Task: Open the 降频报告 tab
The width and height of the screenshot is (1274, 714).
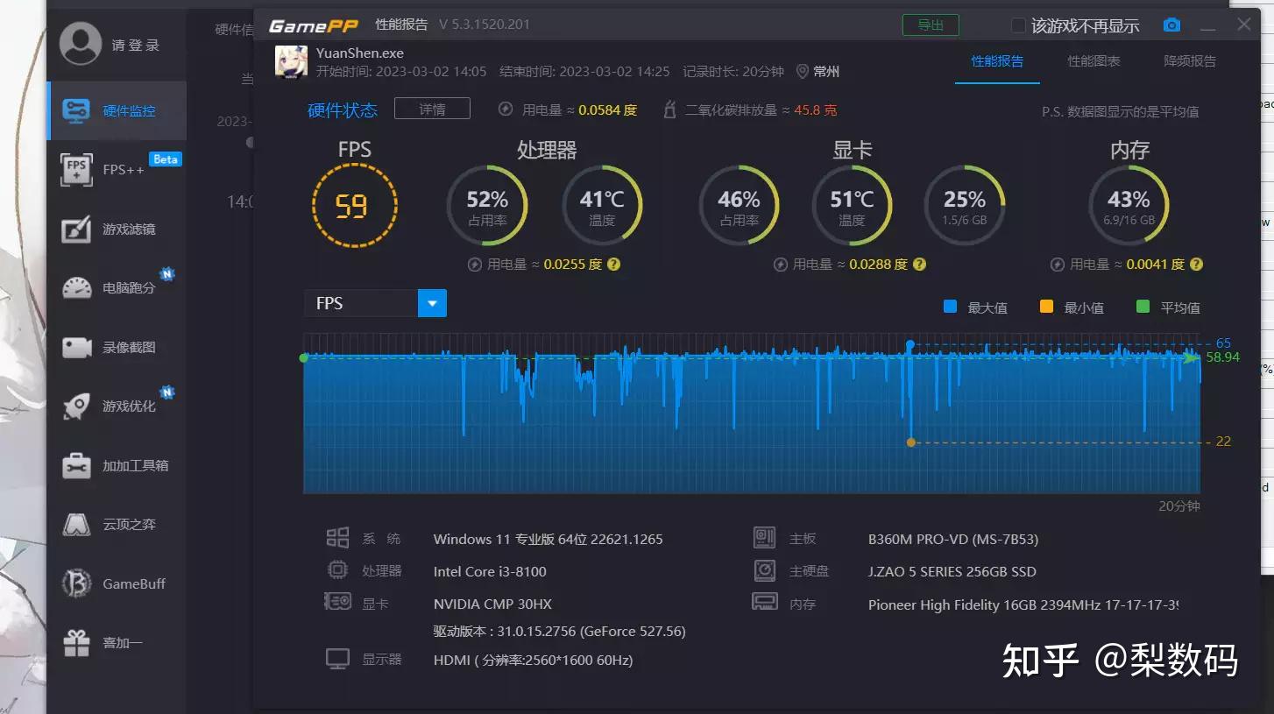Action: click(1188, 60)
